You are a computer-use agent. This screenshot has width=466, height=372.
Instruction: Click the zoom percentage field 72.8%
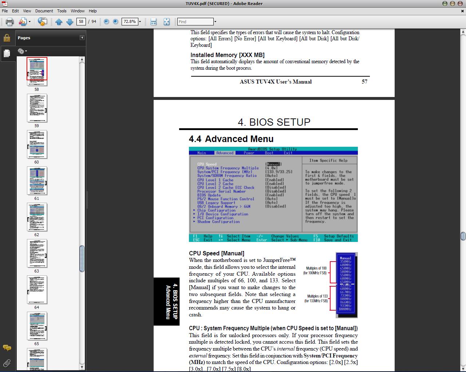point(129,22)
